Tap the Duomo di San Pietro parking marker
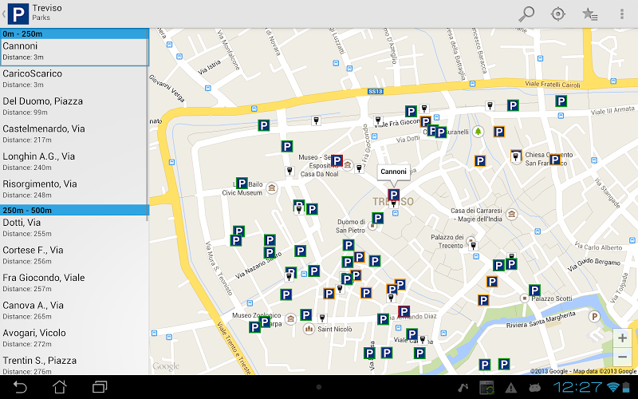Image resolution: width=638 pixels, height=399 pixels. [x=377, y=218]
